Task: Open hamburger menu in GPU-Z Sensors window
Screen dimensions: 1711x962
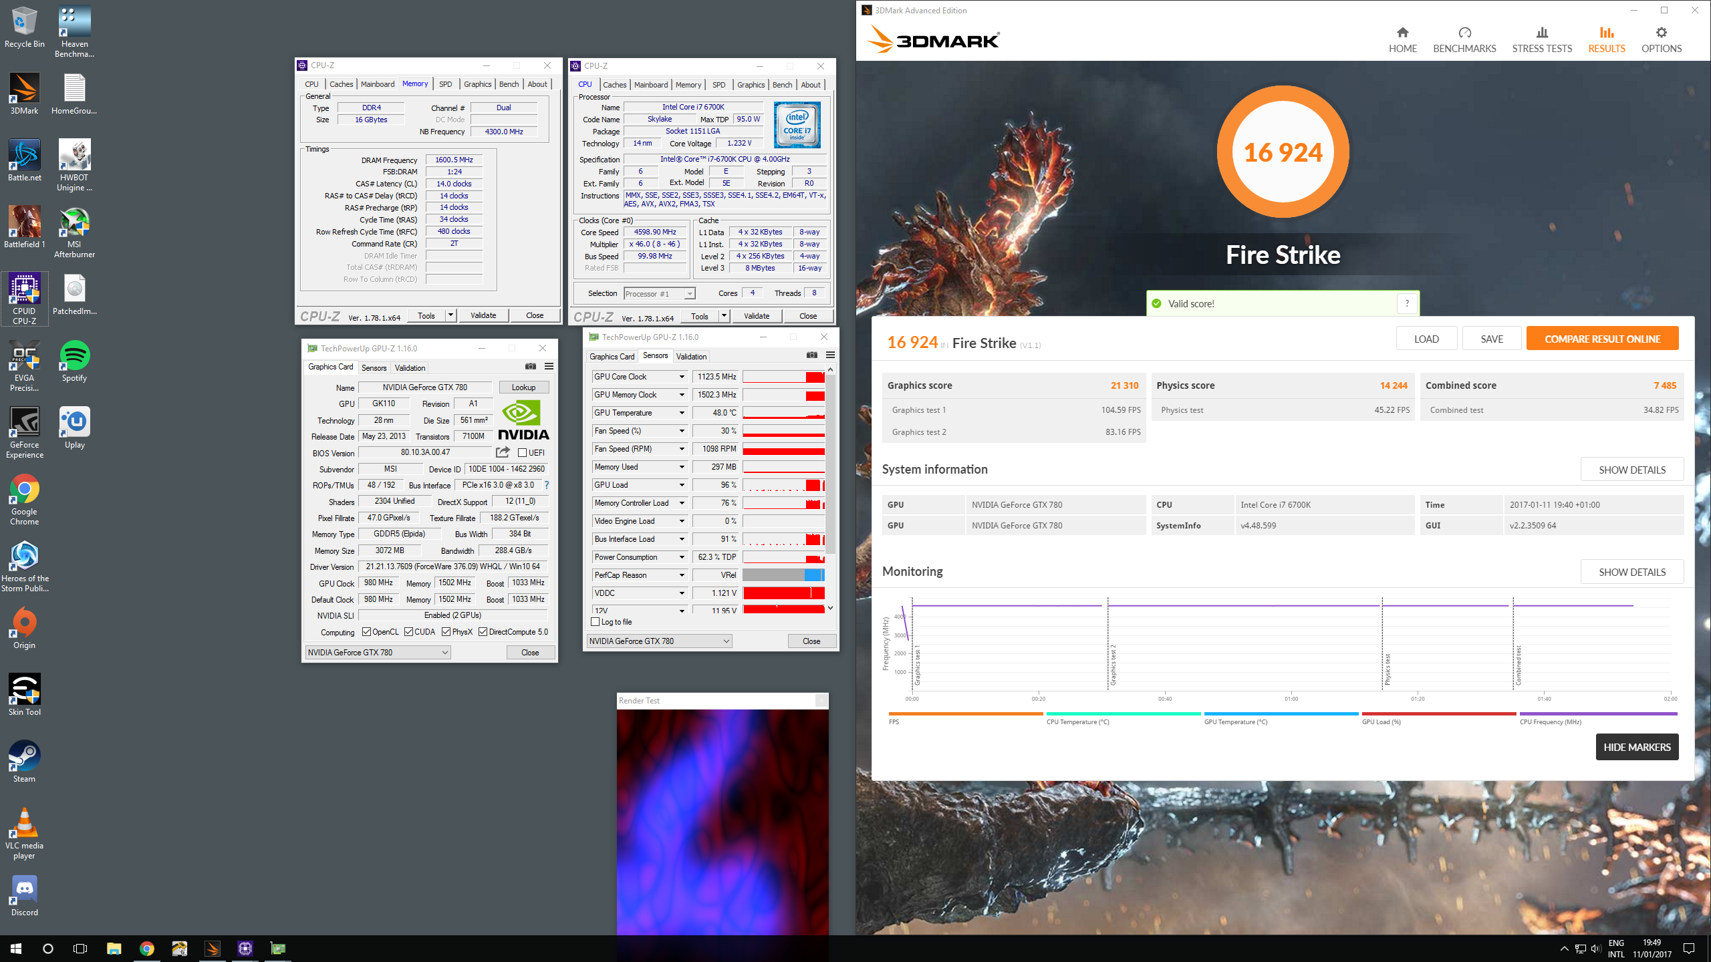Action: click(830, 355)
